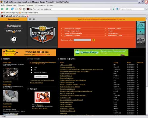Click the Firefox activity throbber icon
Screen dimensions: 148x118
[x=147, y=5]
